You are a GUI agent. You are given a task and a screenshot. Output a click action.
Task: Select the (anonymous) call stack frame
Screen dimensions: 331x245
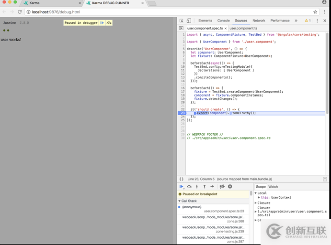(213, 209)
